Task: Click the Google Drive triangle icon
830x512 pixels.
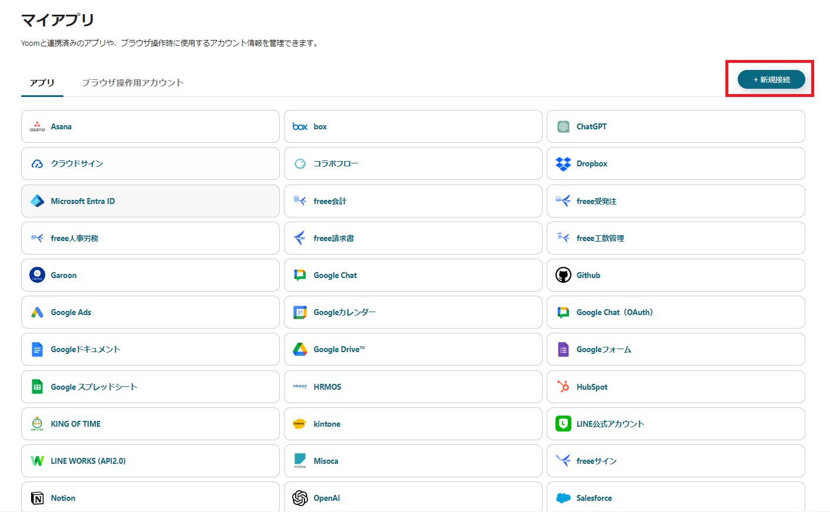Action: tap(300, 349)
